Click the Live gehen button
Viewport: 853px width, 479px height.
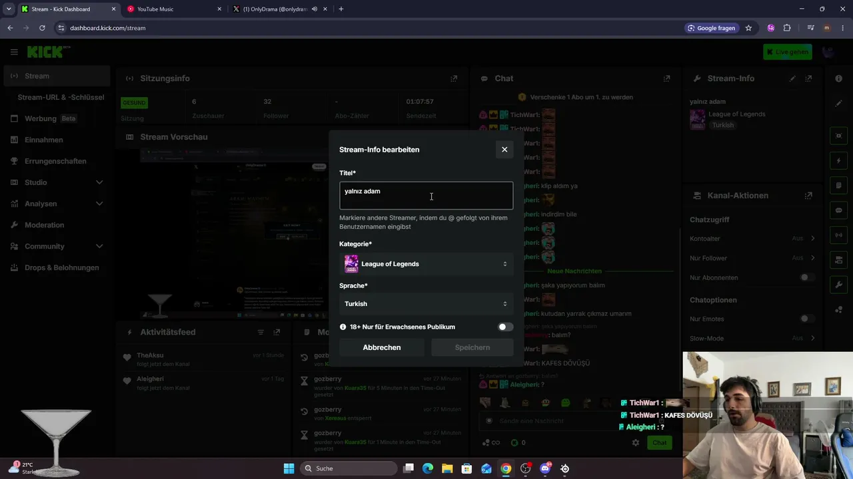pos(788,52)
